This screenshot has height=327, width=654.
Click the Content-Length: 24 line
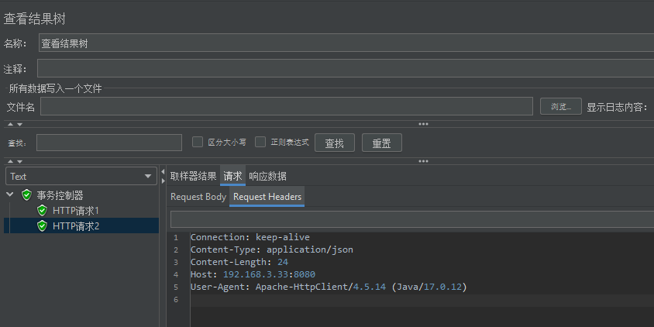(239, 263)
